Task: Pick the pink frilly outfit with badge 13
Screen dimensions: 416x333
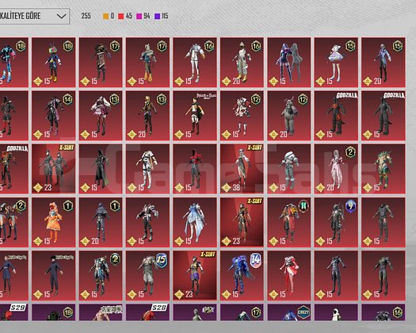Action: pyautogui.click(x=101, y=116)
